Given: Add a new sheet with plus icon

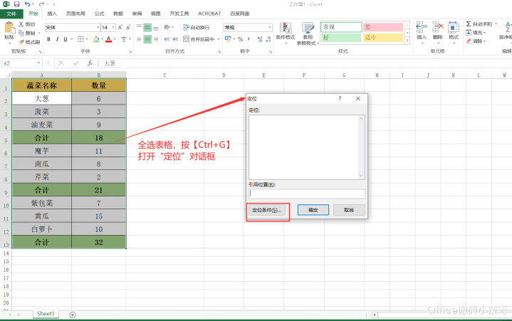Looking at the screenshot, I should [x=73, y=315].
